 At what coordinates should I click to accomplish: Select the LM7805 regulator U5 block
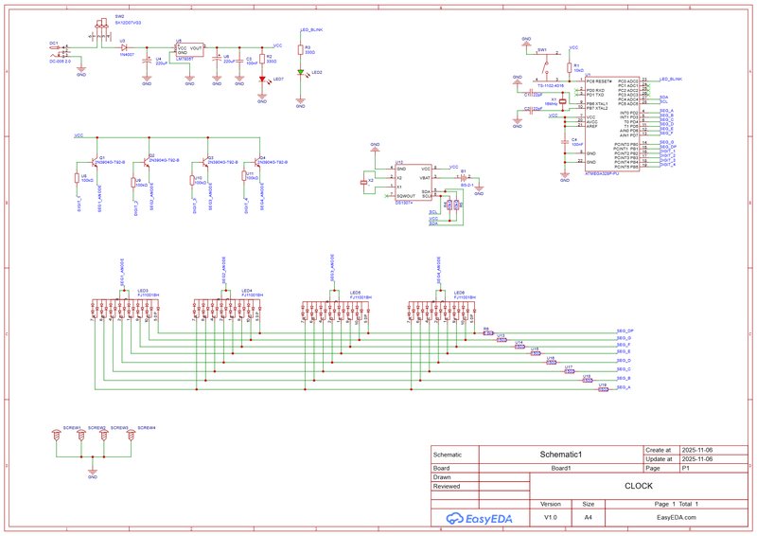click(x=190, y=51)
